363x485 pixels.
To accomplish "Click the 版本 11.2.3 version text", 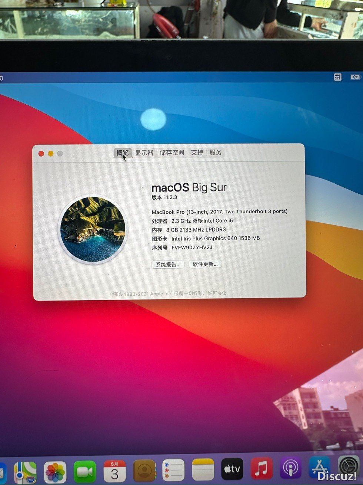I will pos(164,197).
